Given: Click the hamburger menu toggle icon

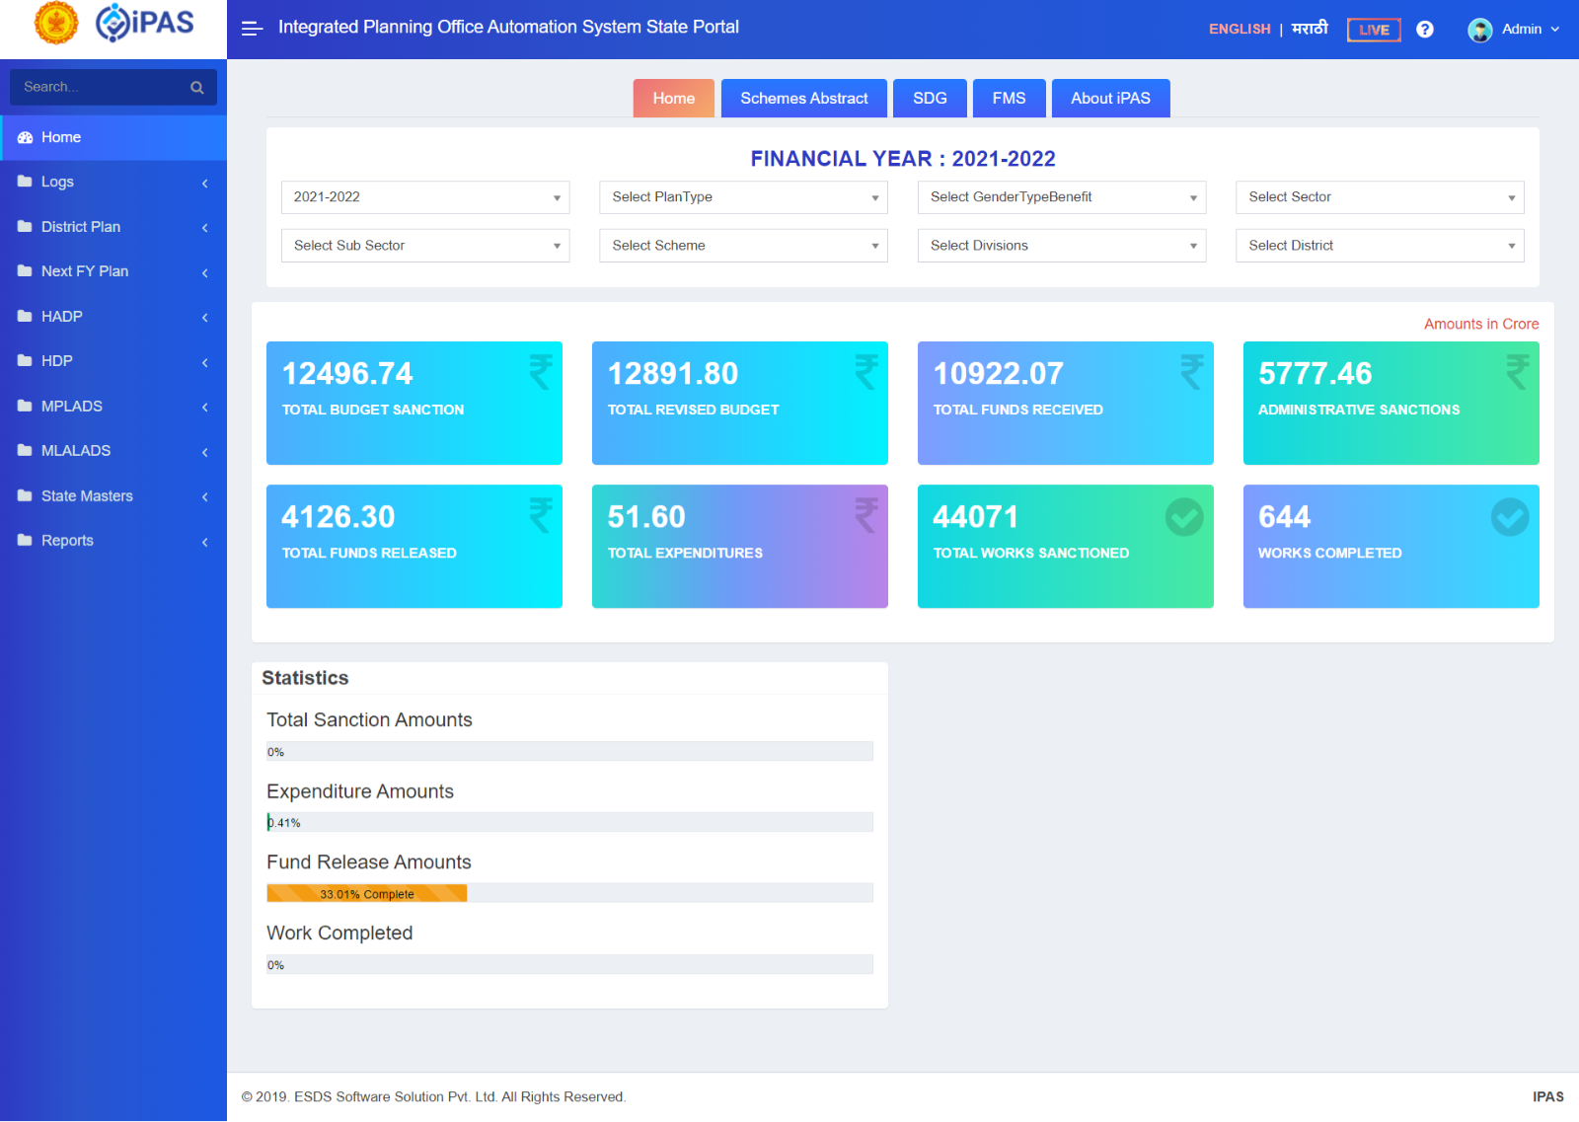Looking at the screenshot, I should pos(252,29).
